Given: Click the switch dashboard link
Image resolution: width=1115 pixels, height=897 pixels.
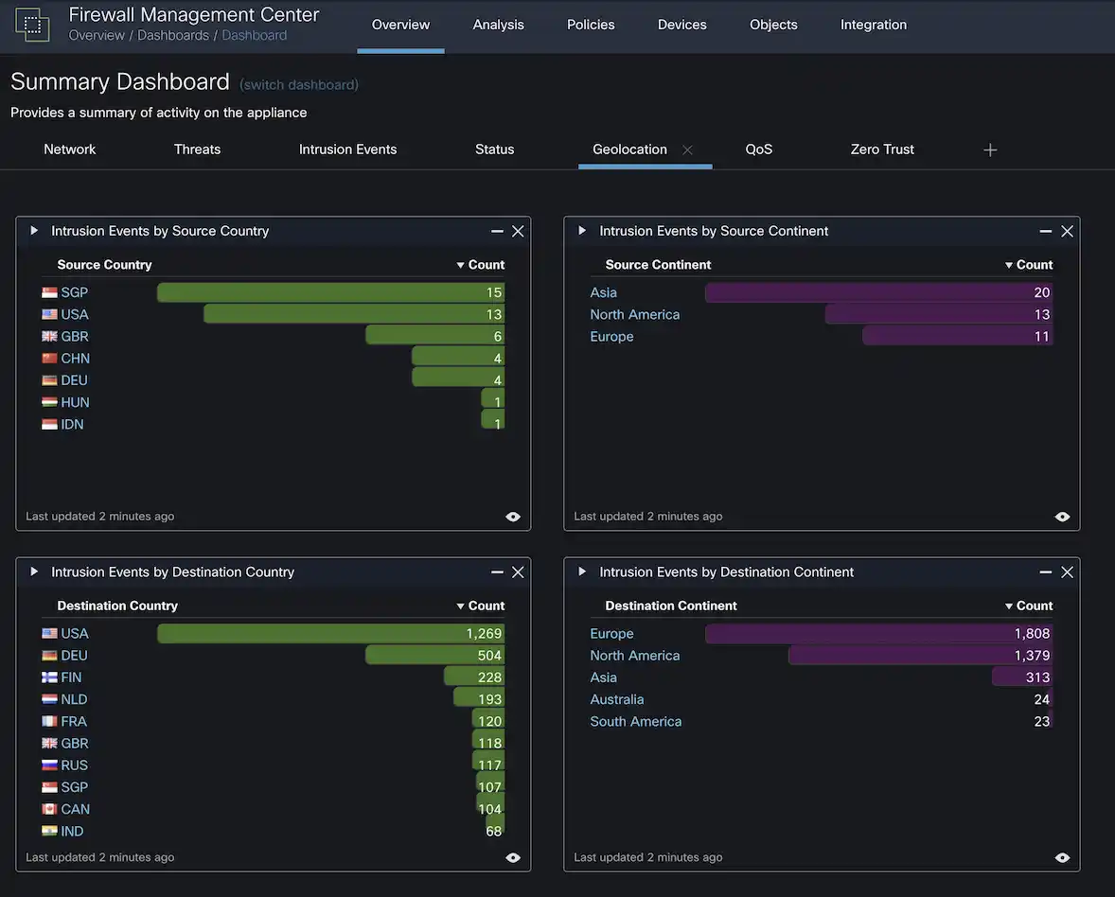Looking at the screenshot, I should (x=298, y=84).
